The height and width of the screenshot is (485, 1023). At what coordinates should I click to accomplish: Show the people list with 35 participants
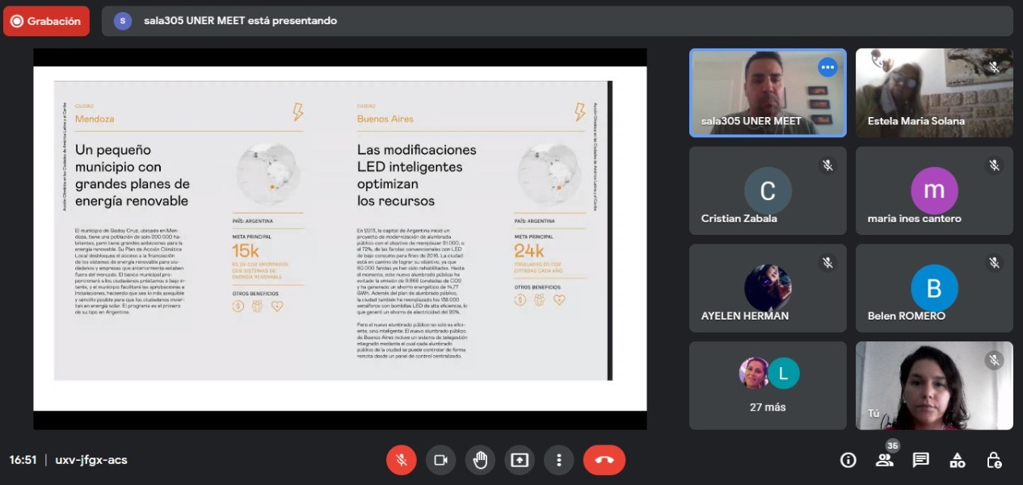(885, 460)
